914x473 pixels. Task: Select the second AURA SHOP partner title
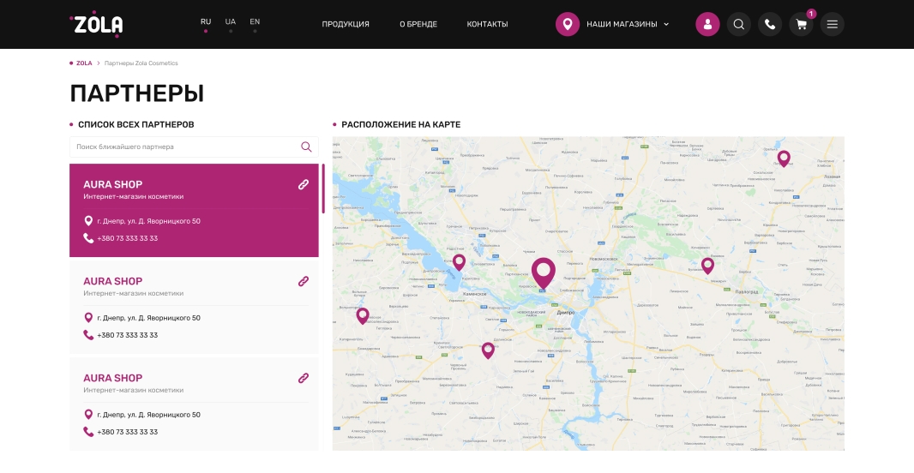[112, 281]
